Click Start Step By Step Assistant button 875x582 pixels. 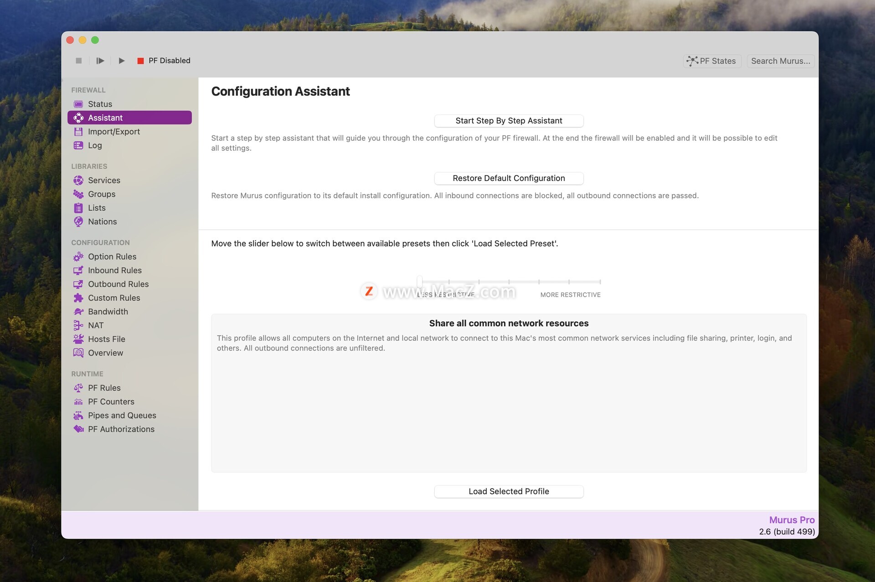pyautogui.click(x=509, y=121)
